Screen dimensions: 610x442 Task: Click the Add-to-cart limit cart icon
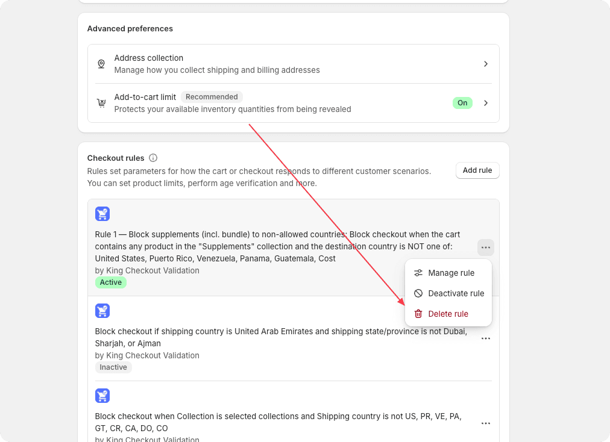coord(101,103)
